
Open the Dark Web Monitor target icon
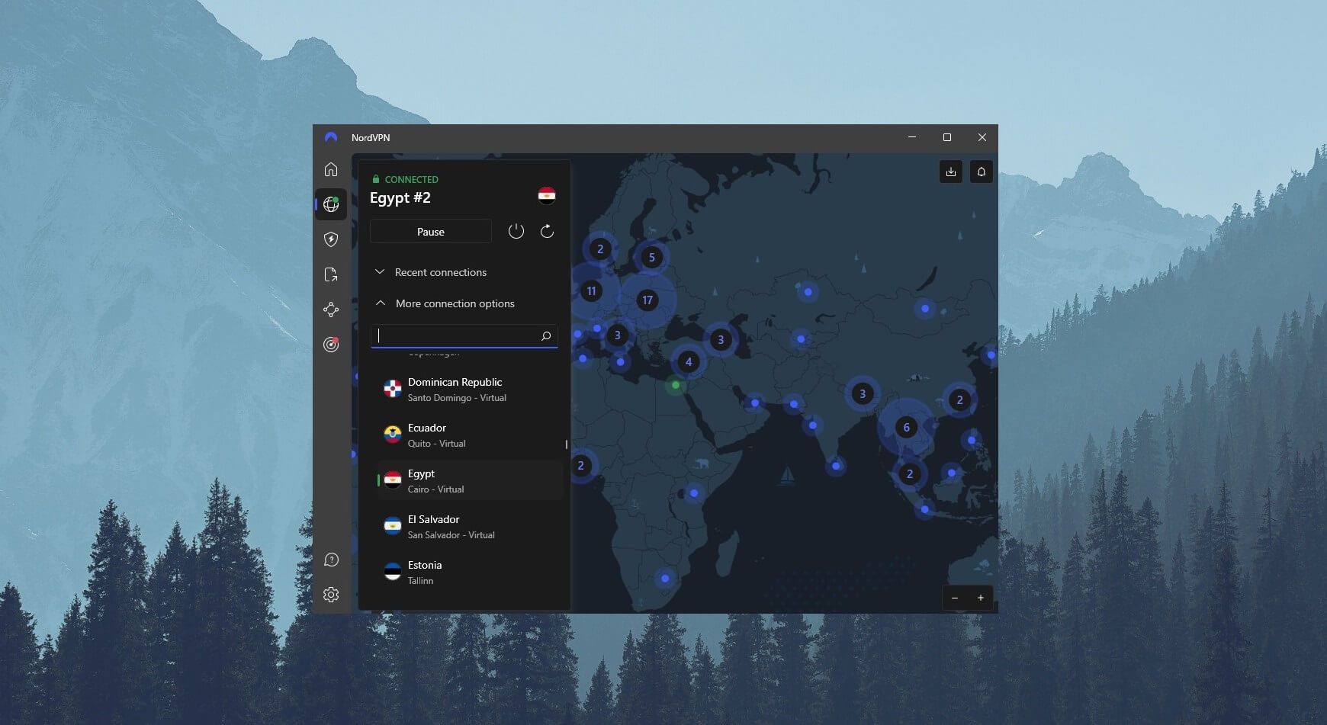pos(331,345)
